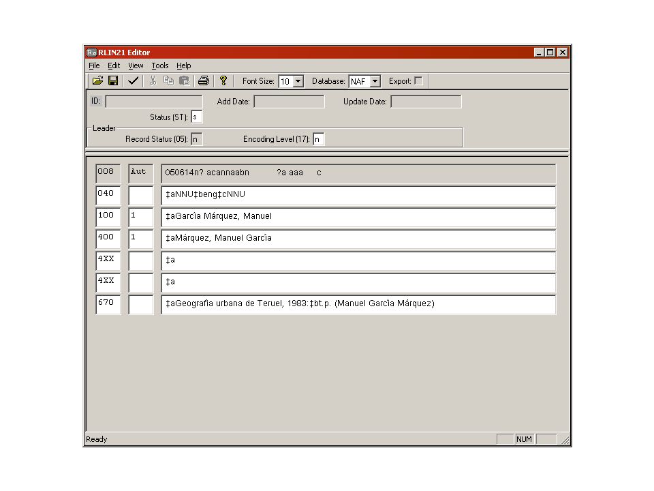This screenshot has width=654, height=491.
Task: Click the Encoding Level (17) field
Action: [318, 139]
